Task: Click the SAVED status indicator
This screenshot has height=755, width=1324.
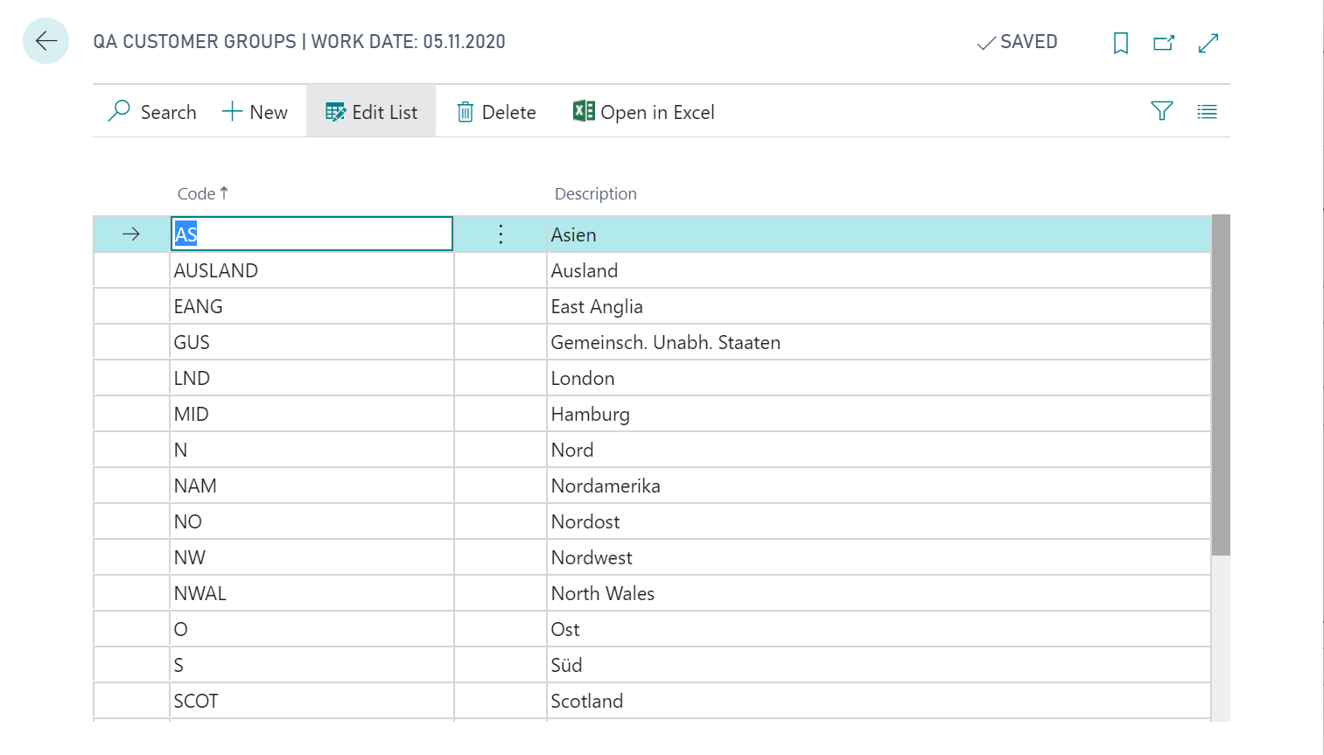Action: [1017, 42]
